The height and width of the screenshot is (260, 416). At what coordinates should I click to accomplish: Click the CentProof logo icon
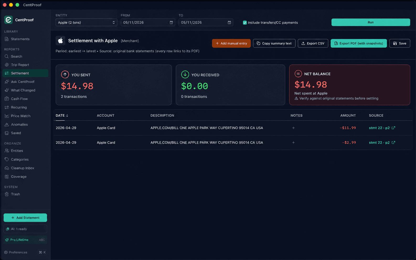[8, 20]
